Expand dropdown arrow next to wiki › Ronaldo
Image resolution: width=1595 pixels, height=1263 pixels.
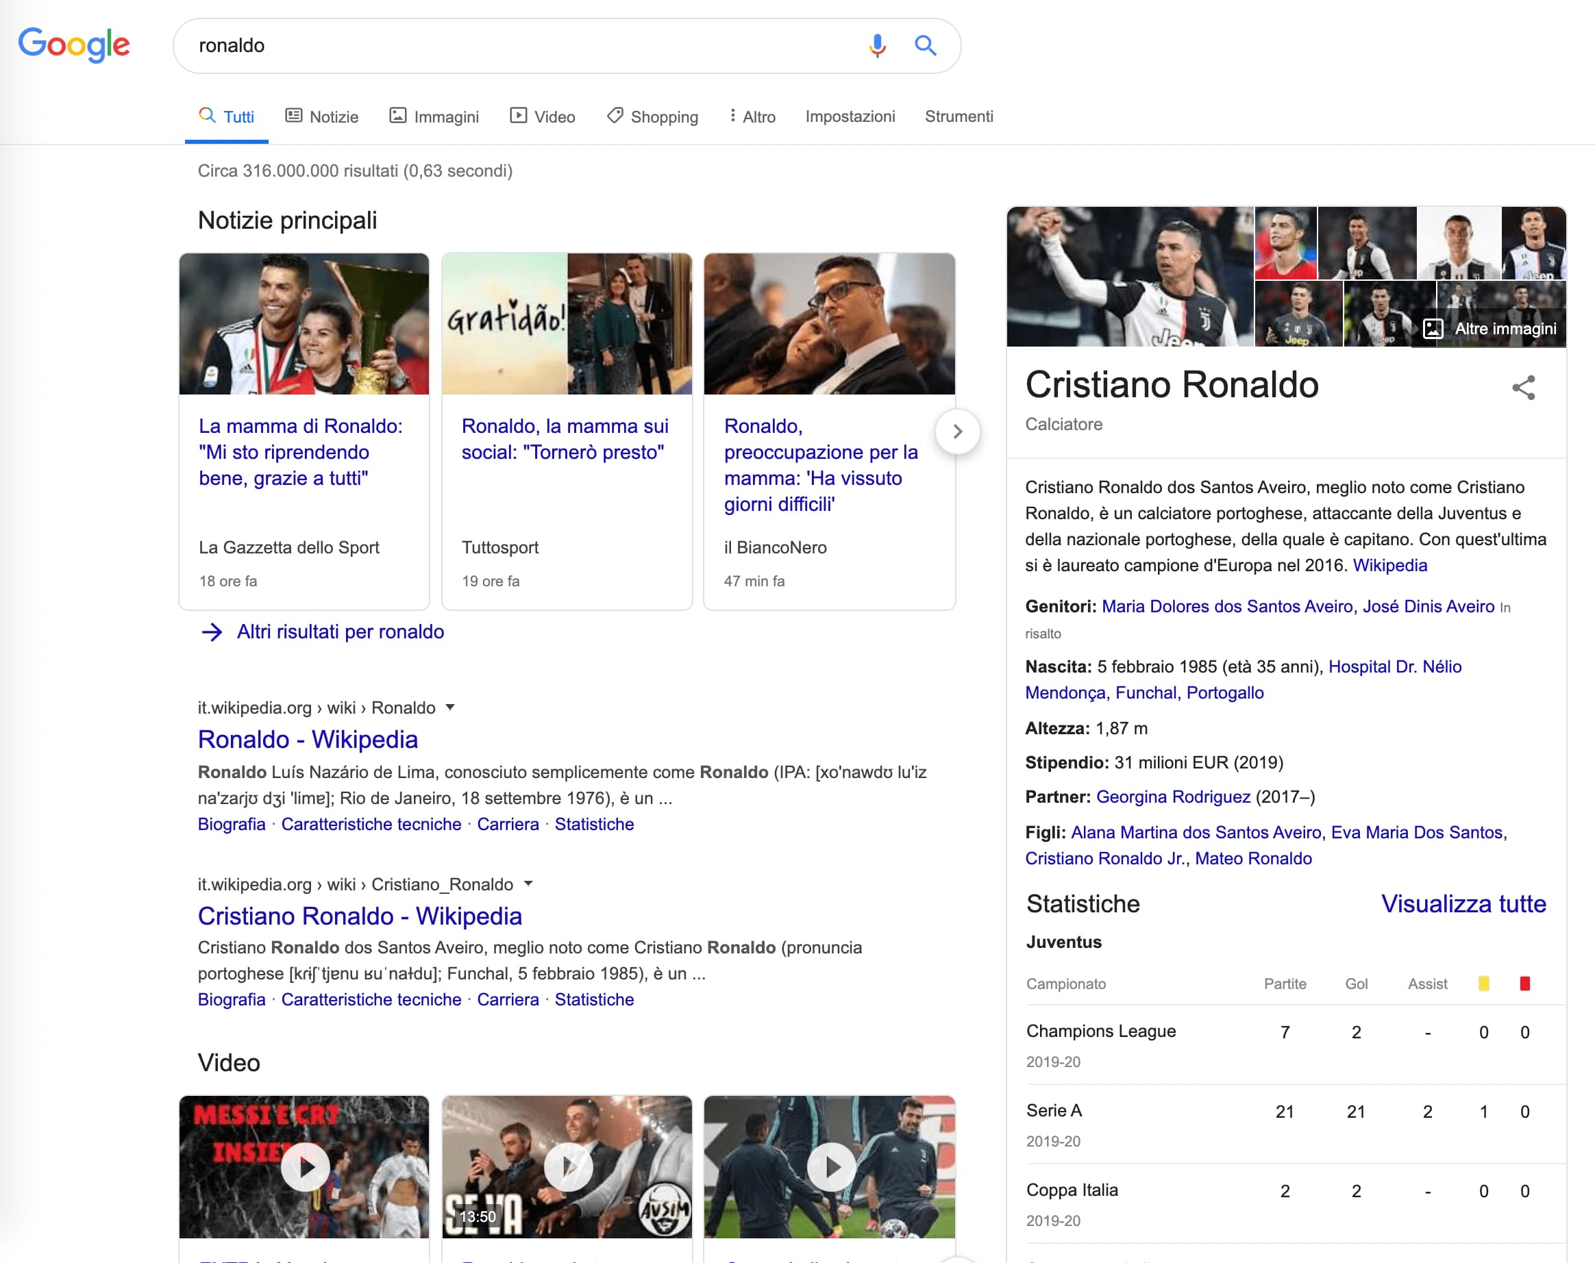[450, 708]
